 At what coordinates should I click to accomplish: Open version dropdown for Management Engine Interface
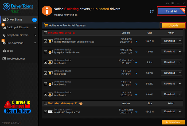point(136,41)
